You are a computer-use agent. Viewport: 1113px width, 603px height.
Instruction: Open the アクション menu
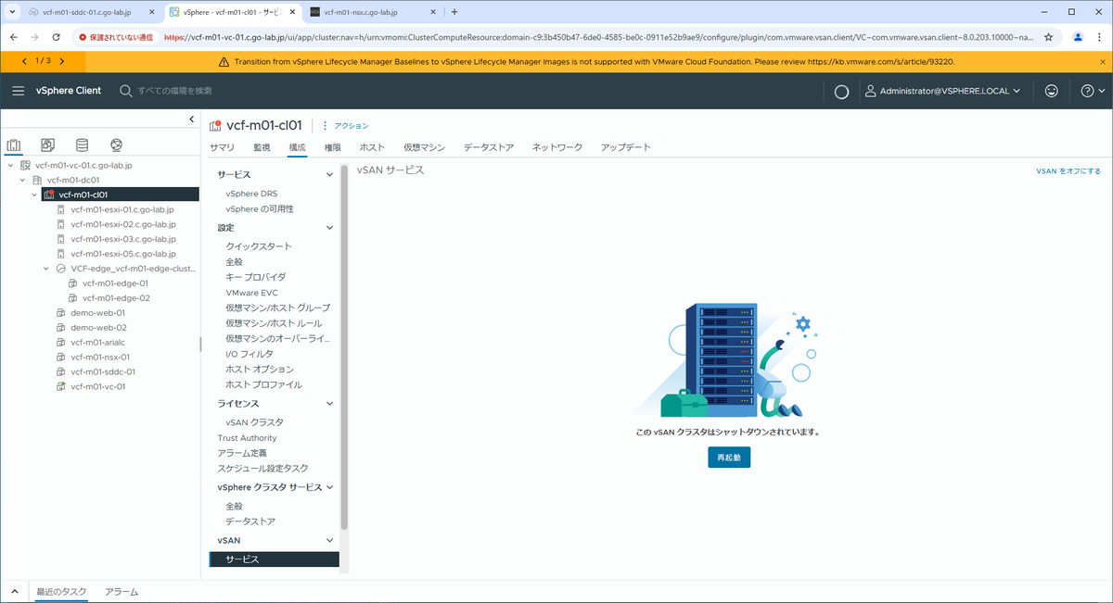pos(345,126)
